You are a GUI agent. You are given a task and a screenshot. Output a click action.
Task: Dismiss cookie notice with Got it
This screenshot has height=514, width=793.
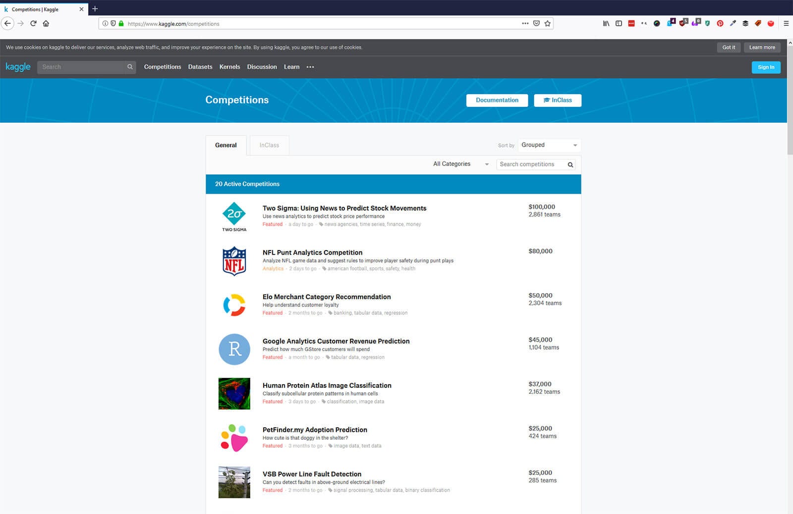tap(729, 48)
